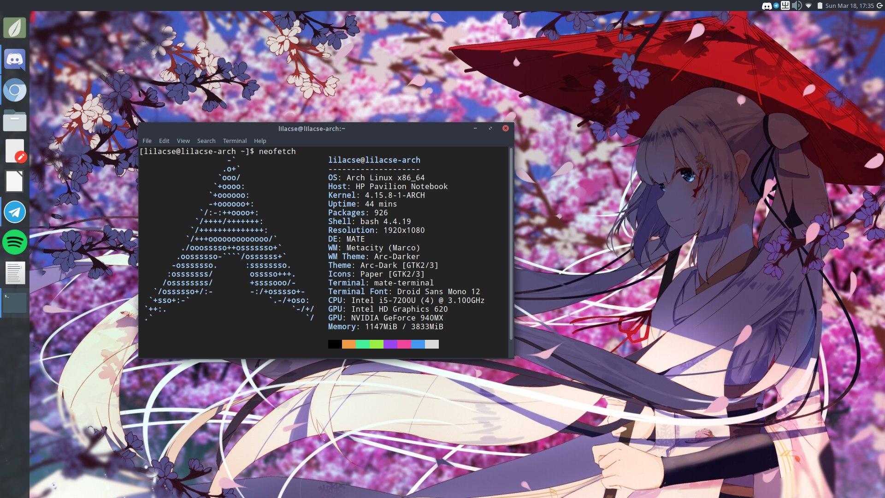Viewport: 885px width, 498px height.
Task: Click the 'Resolution: 1920x1080' line
Action: point(377,230)
